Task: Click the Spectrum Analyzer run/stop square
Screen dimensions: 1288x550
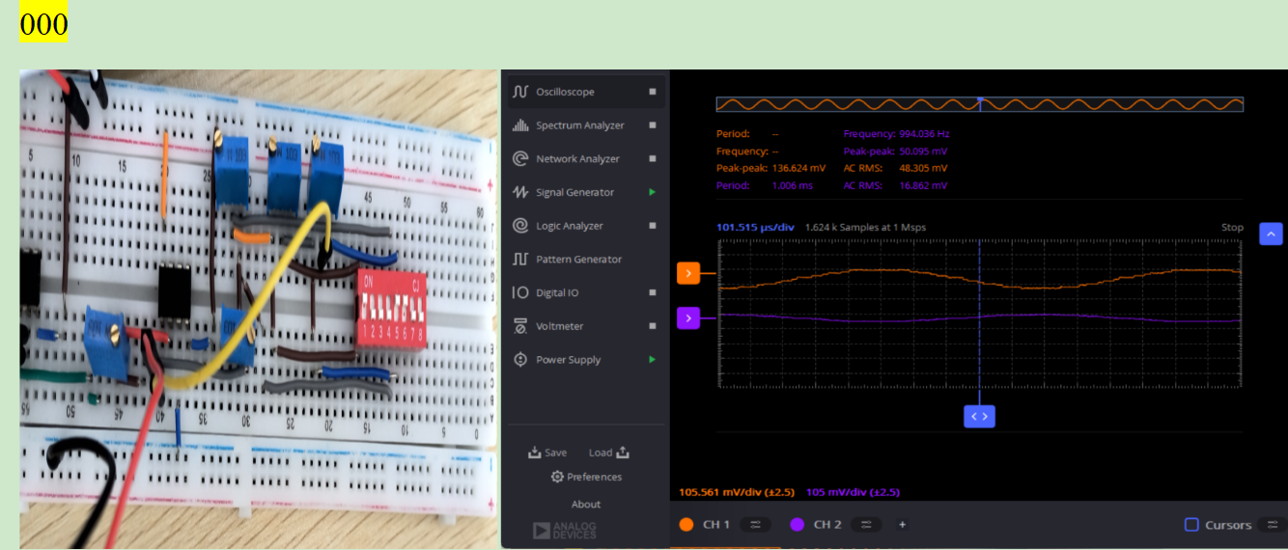Action: tap(653, 125)
